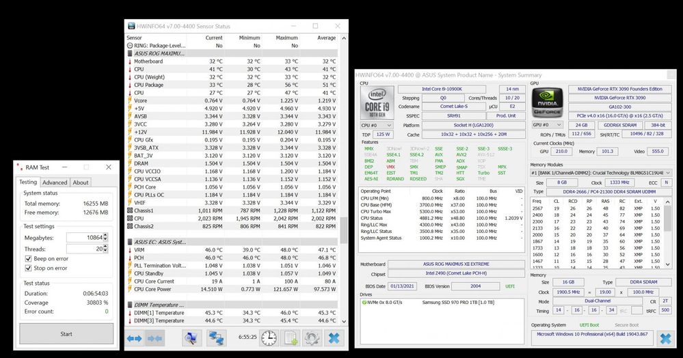The image size is (683, 358).
Task: Open the CPU #0 selector dropdown
Action: click(x=377, y=125)
